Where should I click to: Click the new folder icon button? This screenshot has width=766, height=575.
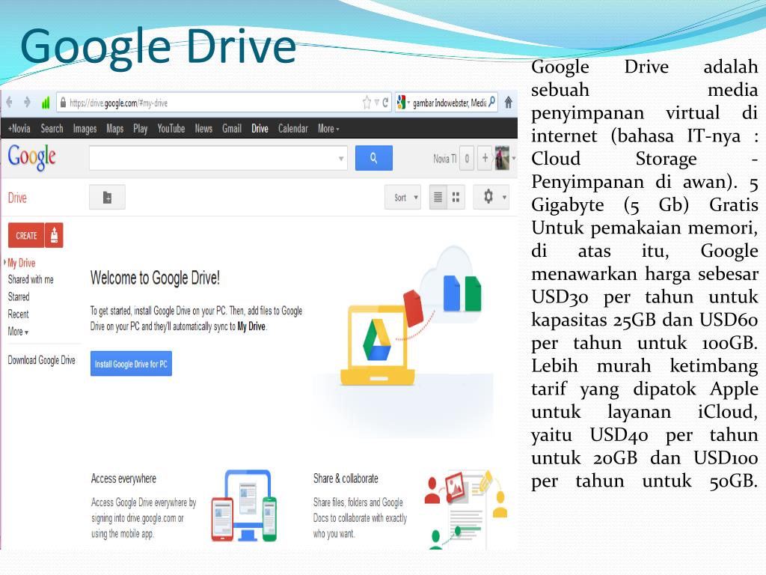108,197
